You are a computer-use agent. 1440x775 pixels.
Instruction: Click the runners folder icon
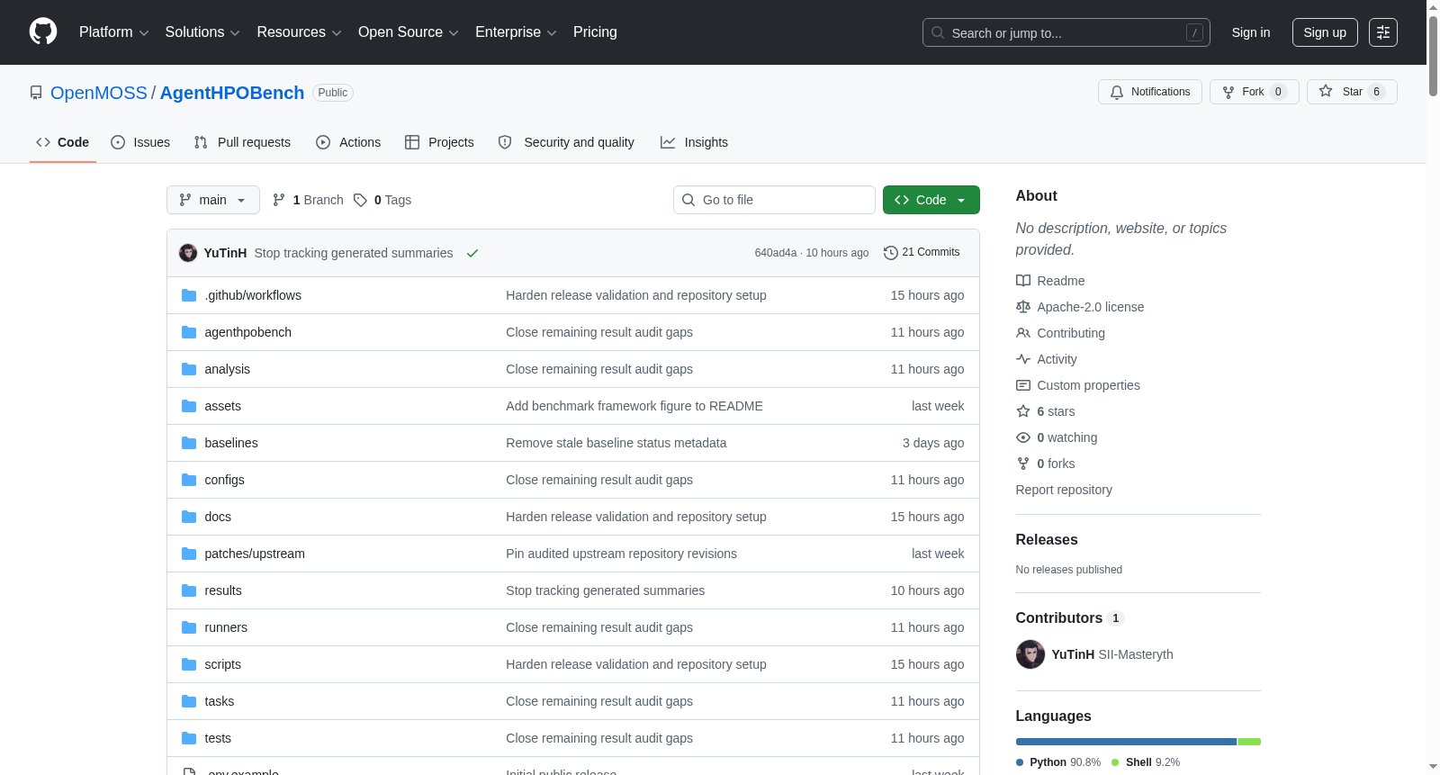click(x=189, y=627)
